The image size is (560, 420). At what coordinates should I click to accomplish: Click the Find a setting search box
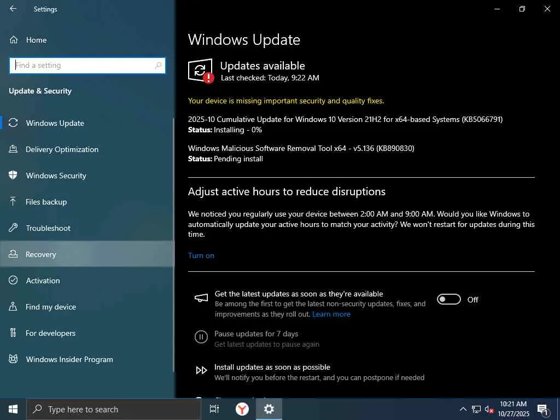(x=87, y=66)
